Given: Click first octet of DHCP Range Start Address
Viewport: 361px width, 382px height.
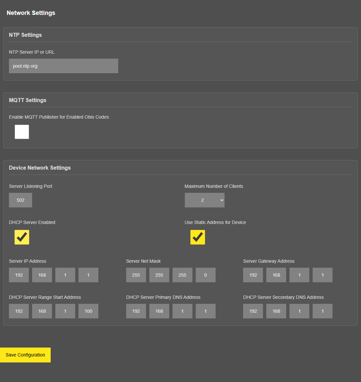Looking at the screenshot, I should coord(19,311).
